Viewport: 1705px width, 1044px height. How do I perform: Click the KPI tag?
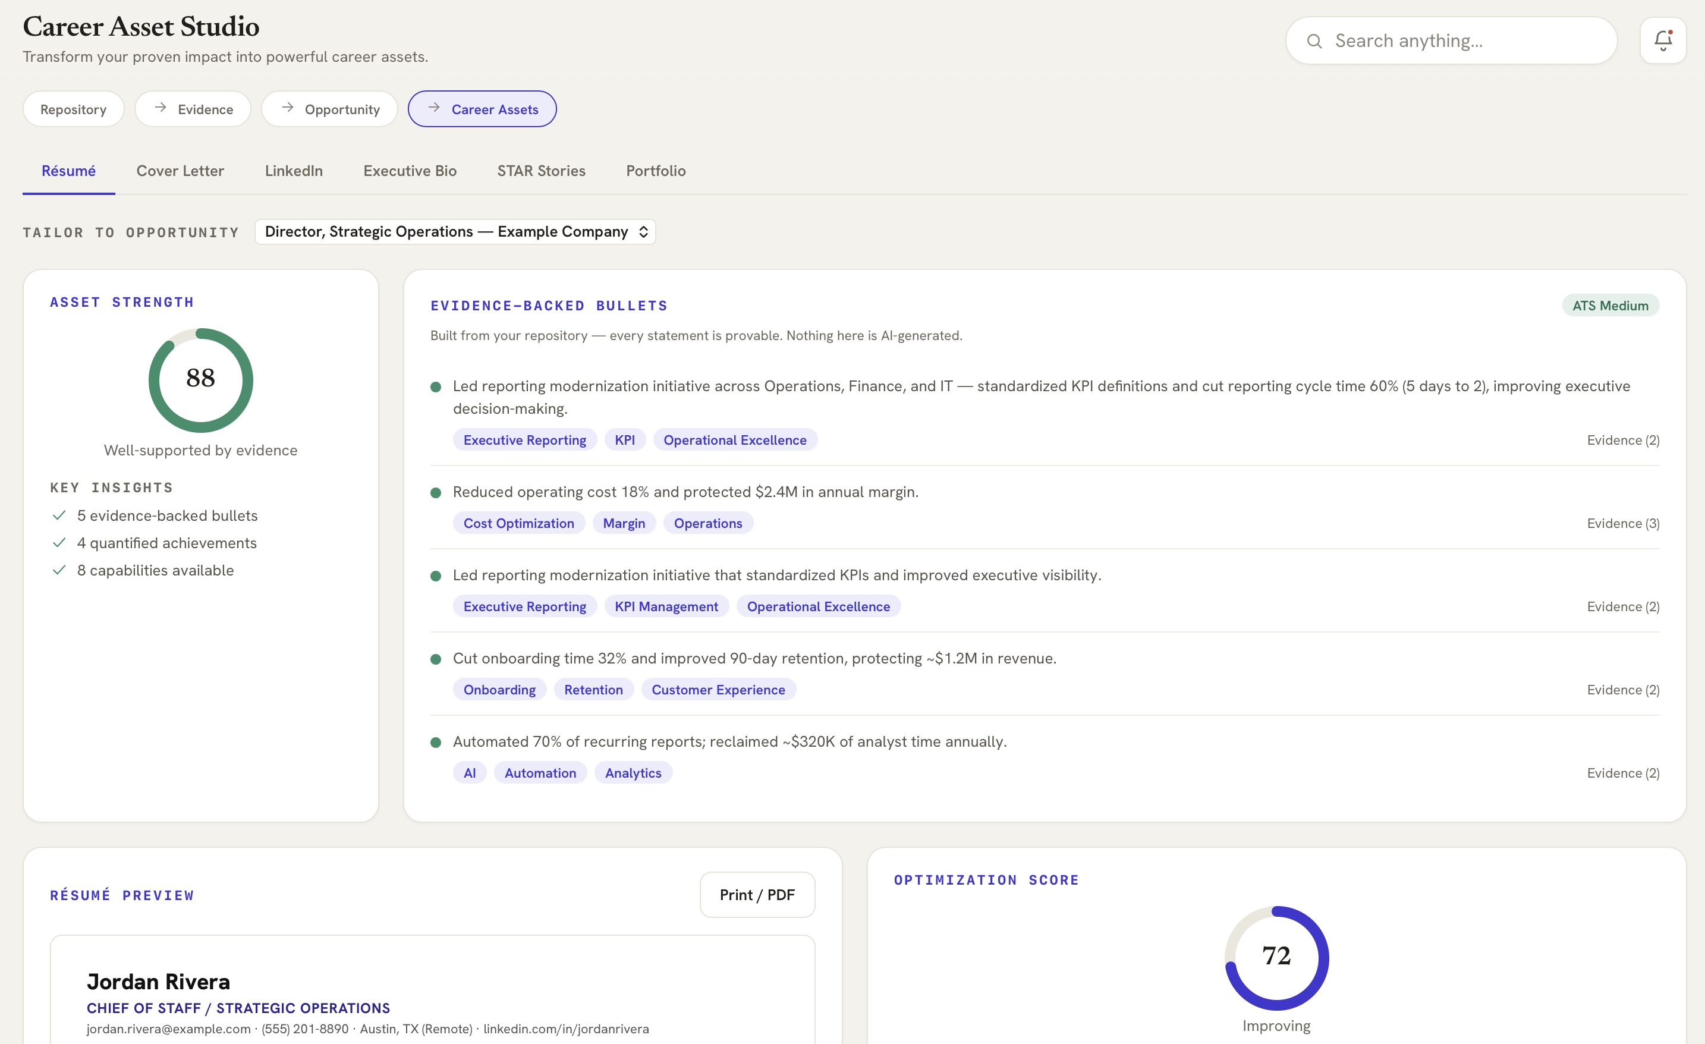coord(625,440)
